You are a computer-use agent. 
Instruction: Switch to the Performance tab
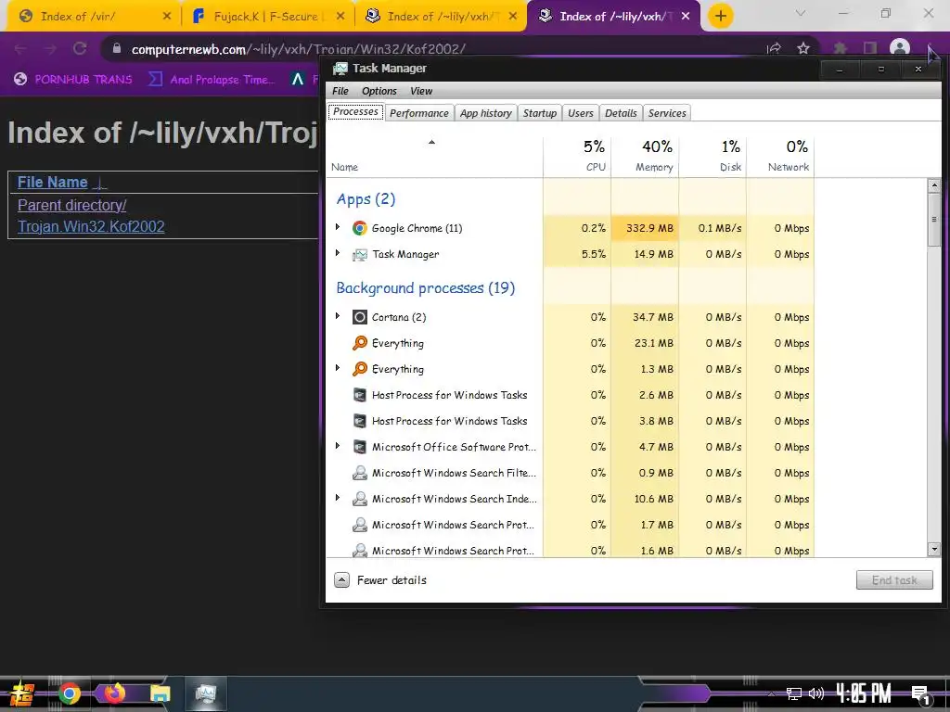point(419,113)
